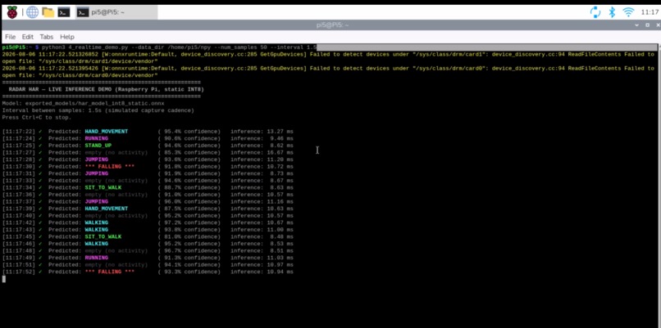
Task: Click the RADAR HAR LIVE INFERENCE DEMO heading
Action: (x=107, y=90)
